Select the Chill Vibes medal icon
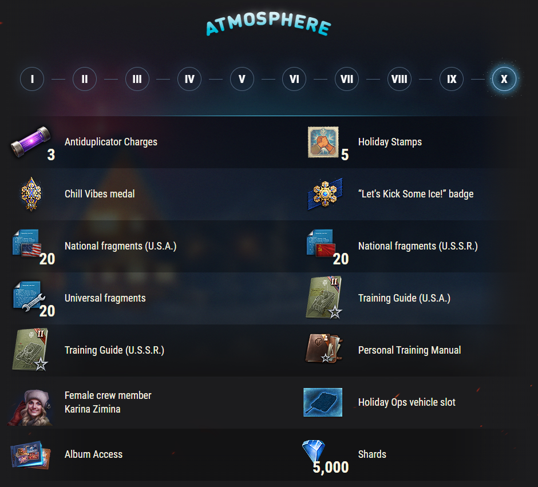The image size is (538, 487). tap(31, 194)
